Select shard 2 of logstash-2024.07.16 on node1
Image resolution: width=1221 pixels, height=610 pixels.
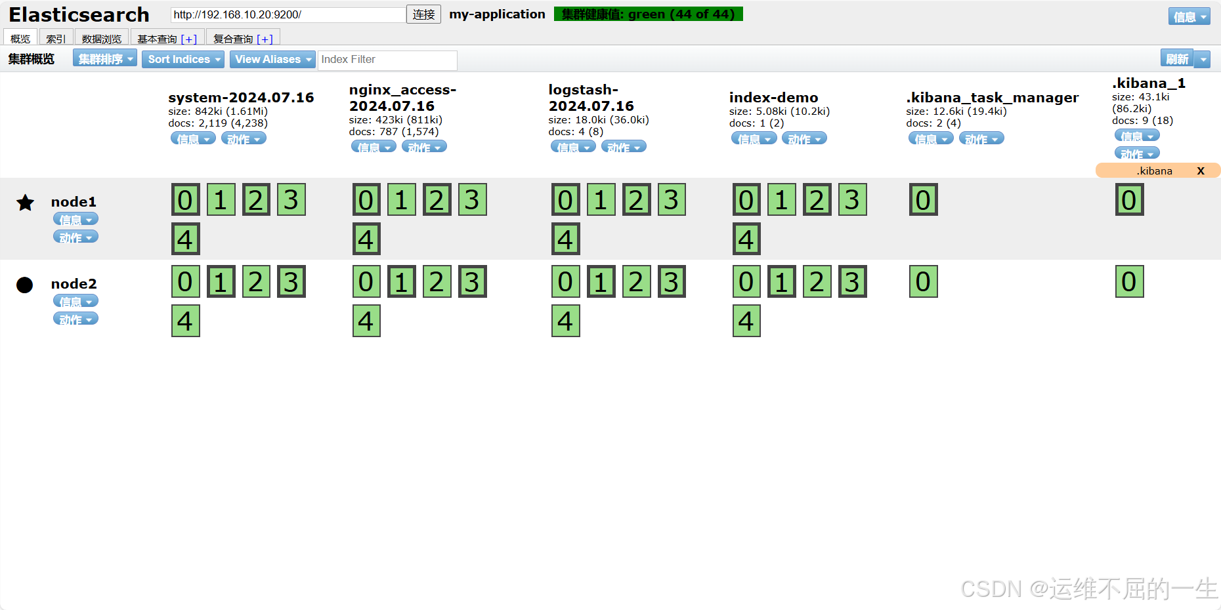tap(636, 199)
